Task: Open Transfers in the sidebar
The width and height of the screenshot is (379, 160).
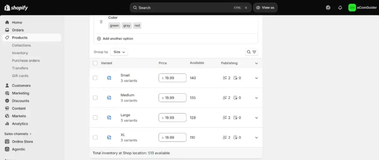Action: click(x=20, y=68)
